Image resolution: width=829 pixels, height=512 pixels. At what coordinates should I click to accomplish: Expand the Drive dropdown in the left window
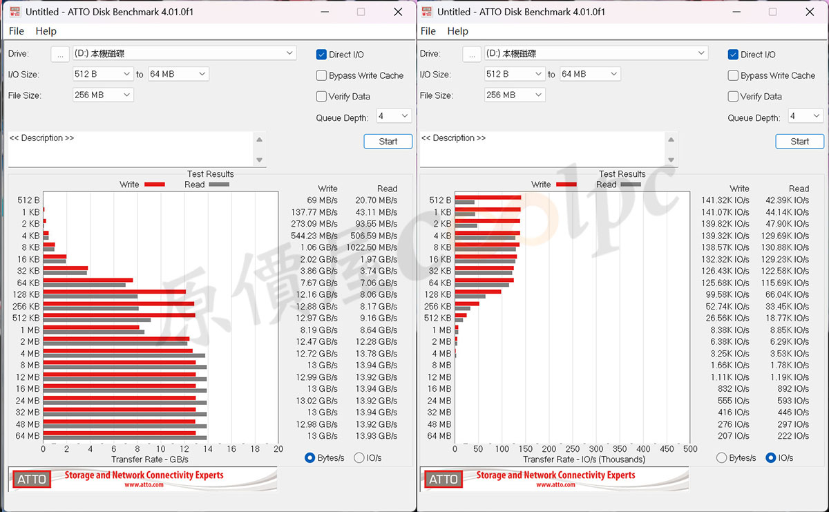(x=289, y=53)
